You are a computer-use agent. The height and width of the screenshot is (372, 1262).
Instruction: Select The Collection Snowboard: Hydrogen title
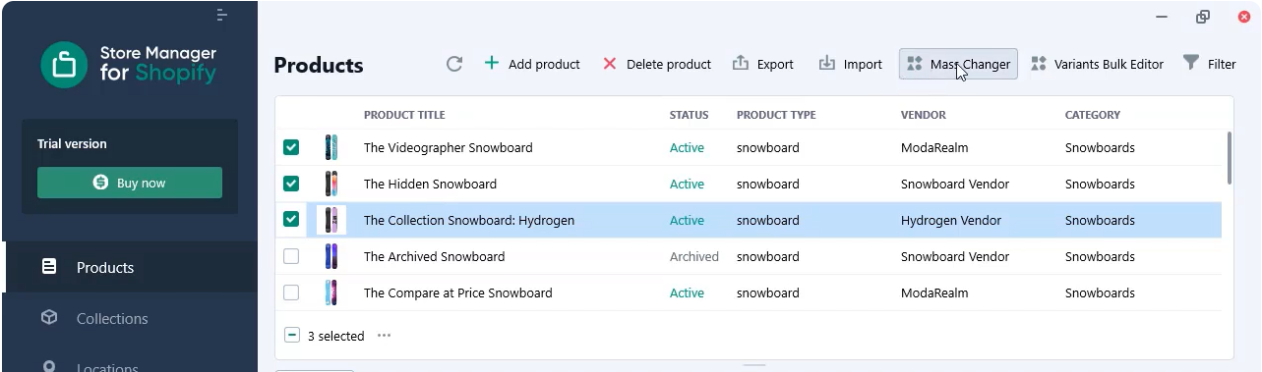click(469, 220)
